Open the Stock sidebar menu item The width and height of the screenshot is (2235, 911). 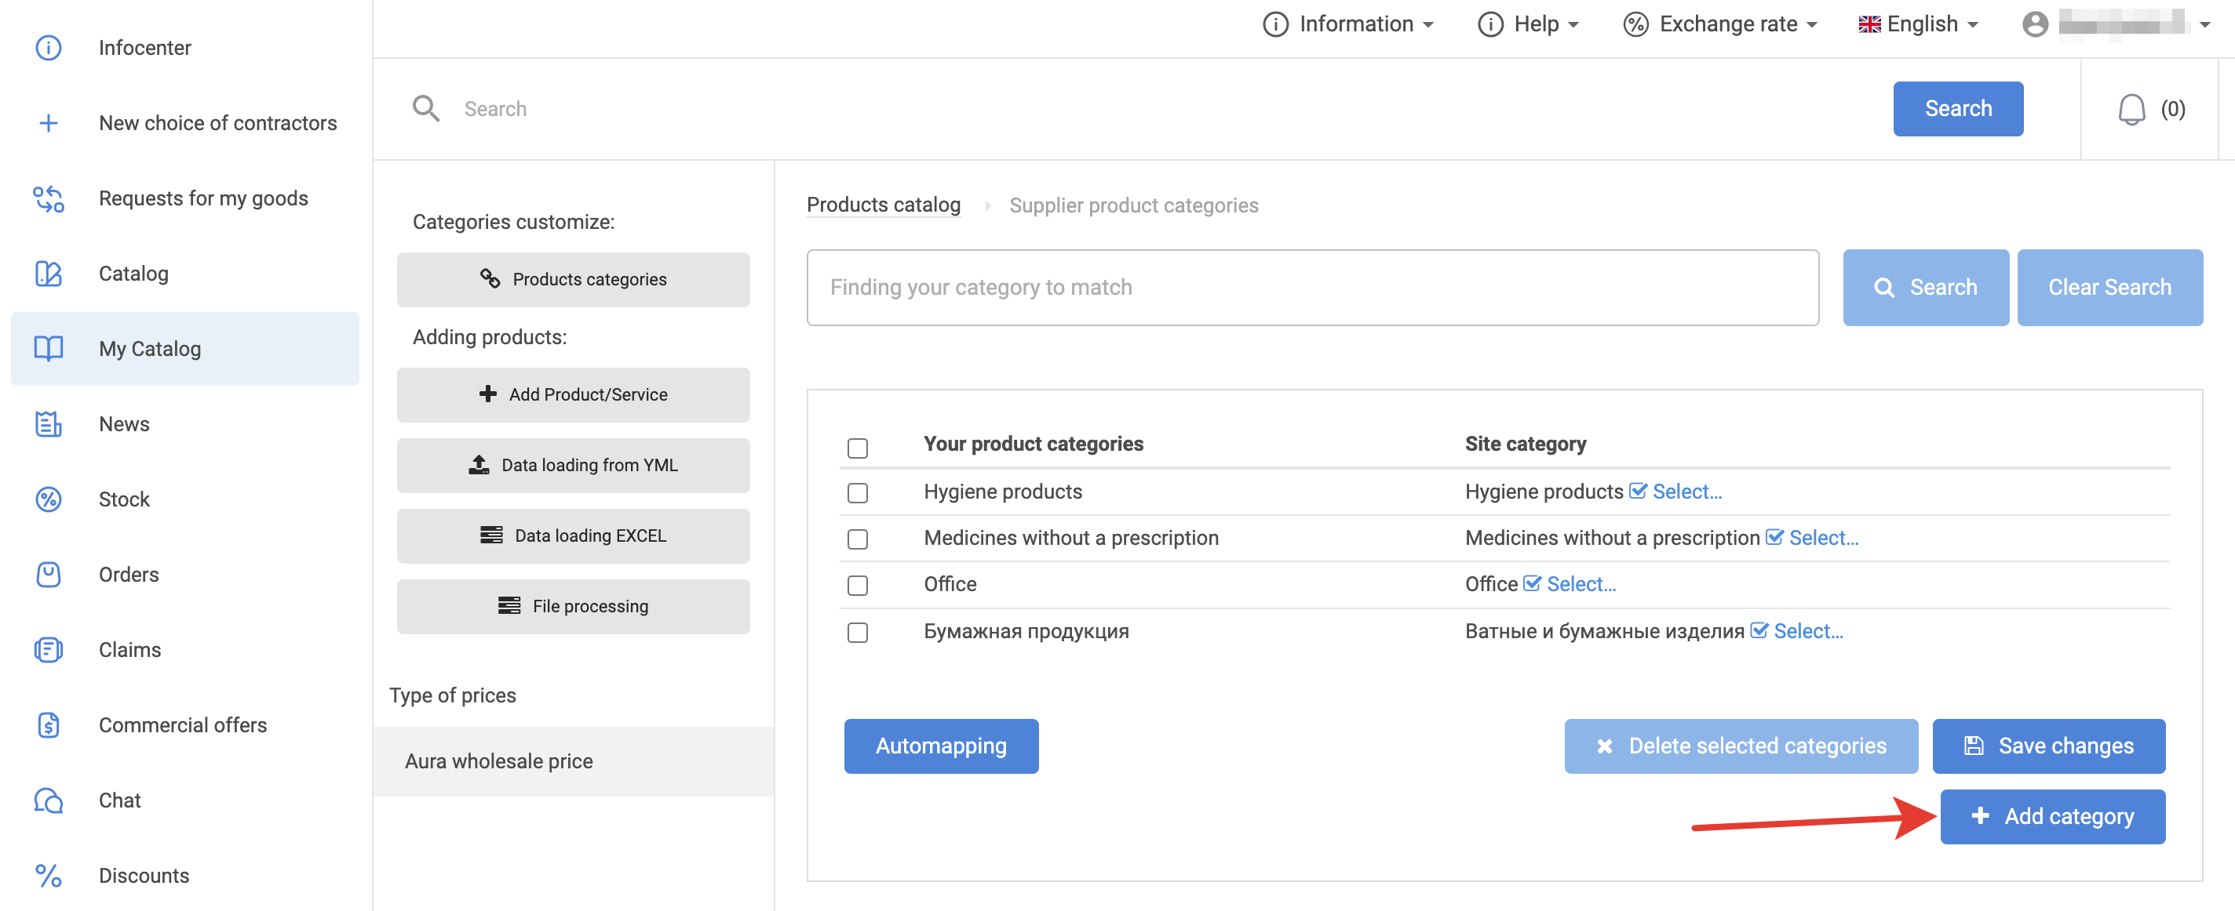[x=124, y=499]
